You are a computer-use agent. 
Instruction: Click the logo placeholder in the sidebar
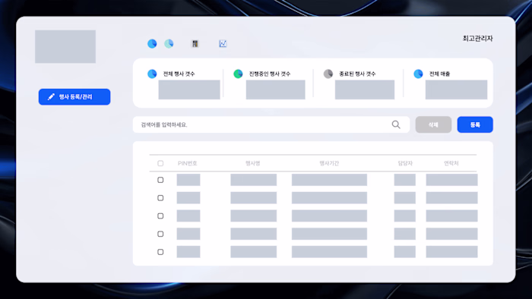[65, 46]
